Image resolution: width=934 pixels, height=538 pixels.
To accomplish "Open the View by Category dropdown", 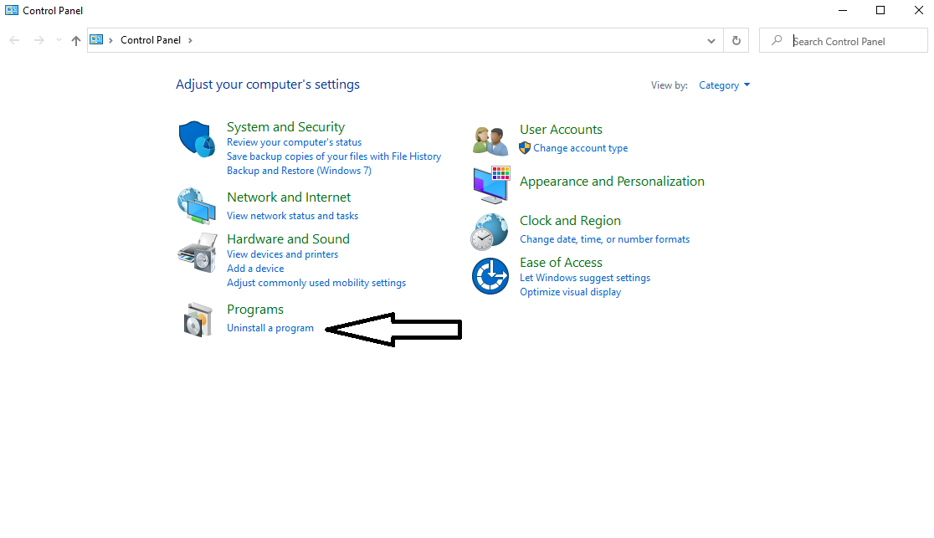I will tap(724, 85).
